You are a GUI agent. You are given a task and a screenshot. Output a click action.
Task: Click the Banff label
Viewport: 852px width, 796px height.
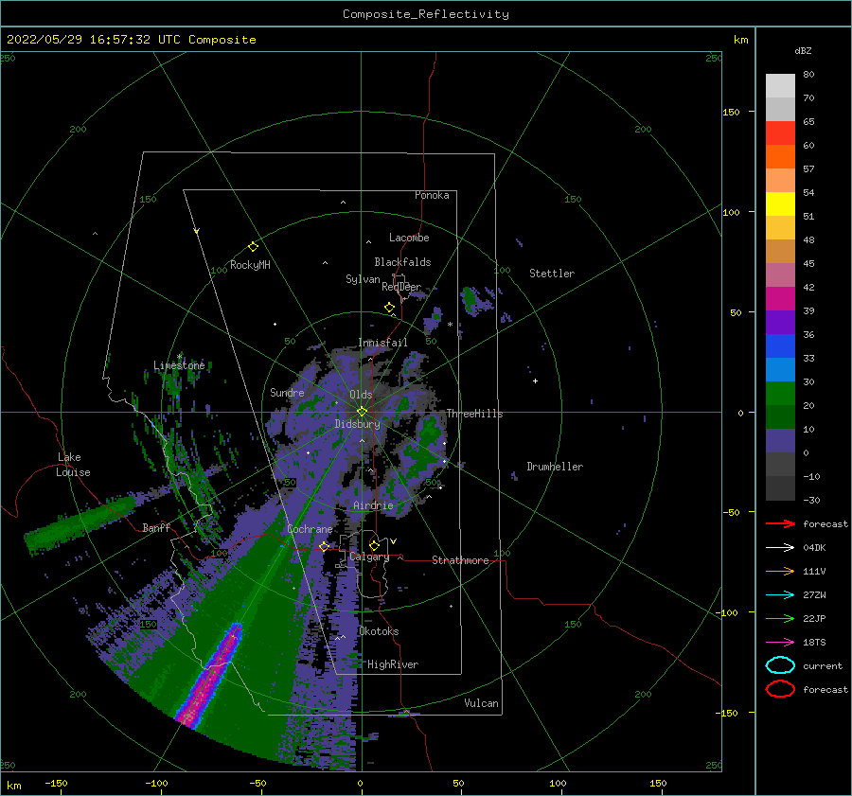[156, 527]
